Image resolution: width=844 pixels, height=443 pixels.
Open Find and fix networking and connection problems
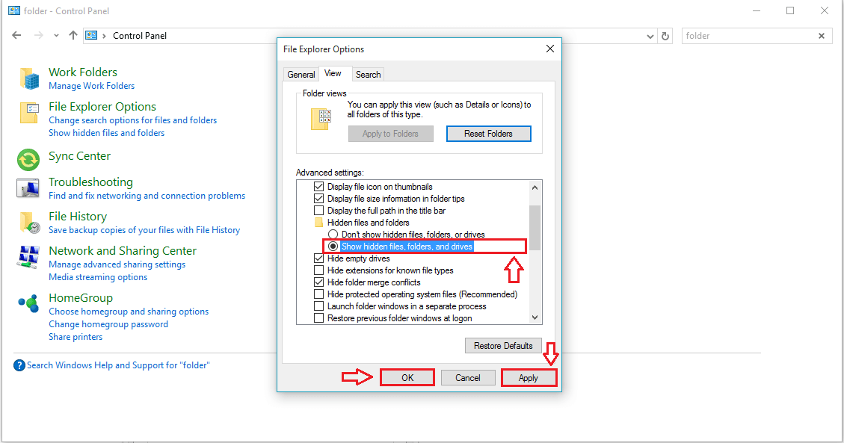tap(147, 196)
